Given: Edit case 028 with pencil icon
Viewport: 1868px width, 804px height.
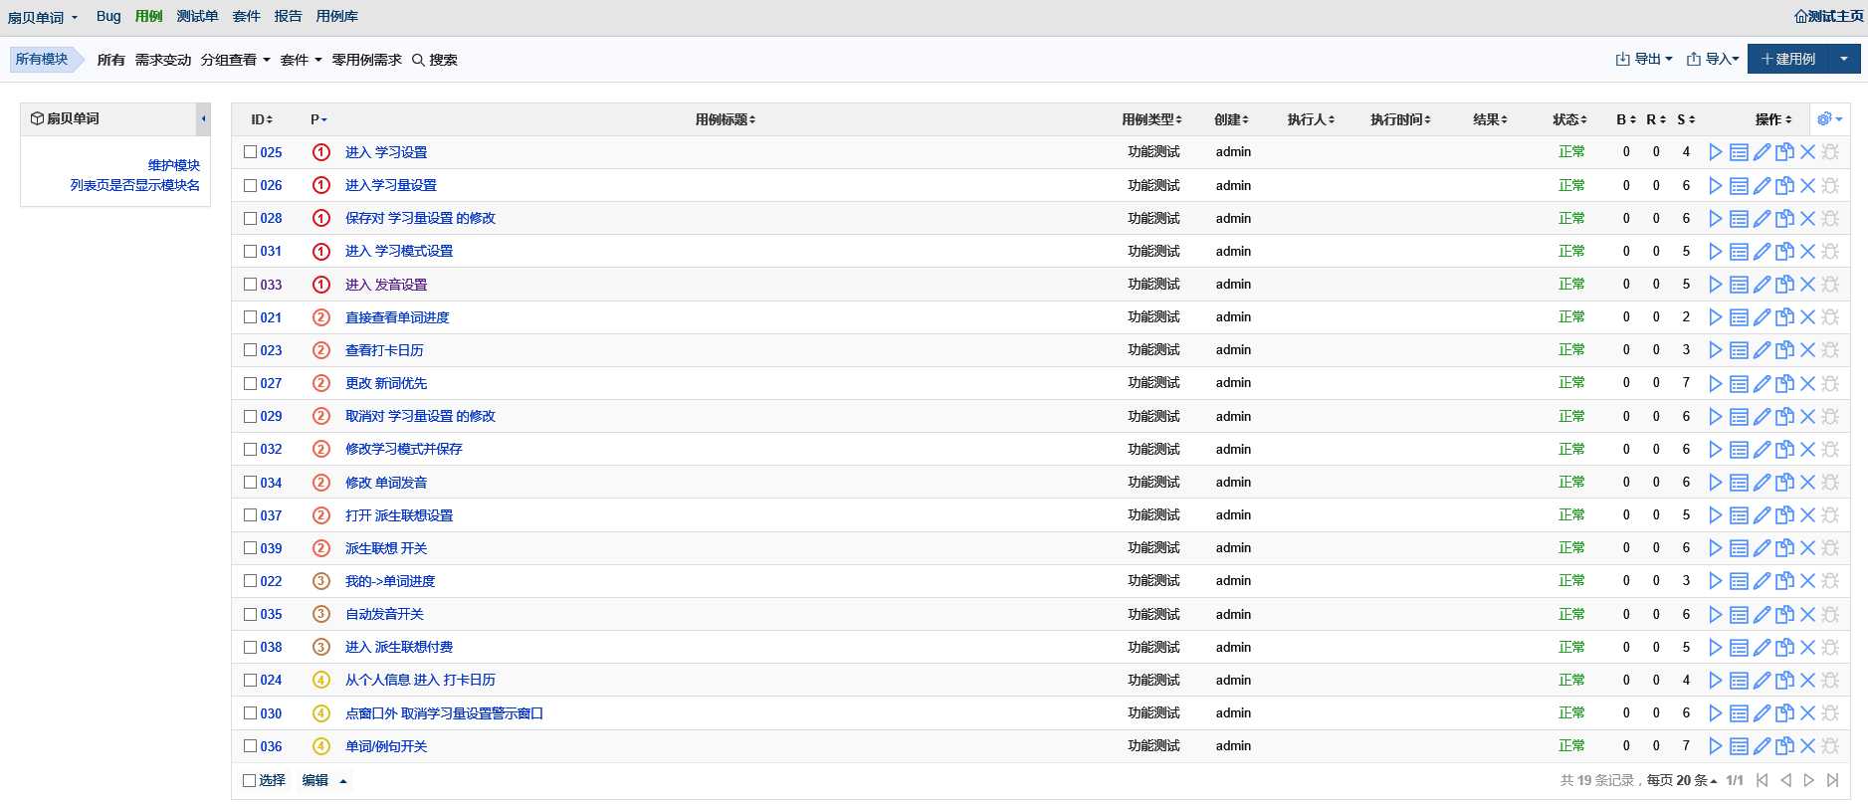Looking at the screenshot, I should pos(1762,218).
